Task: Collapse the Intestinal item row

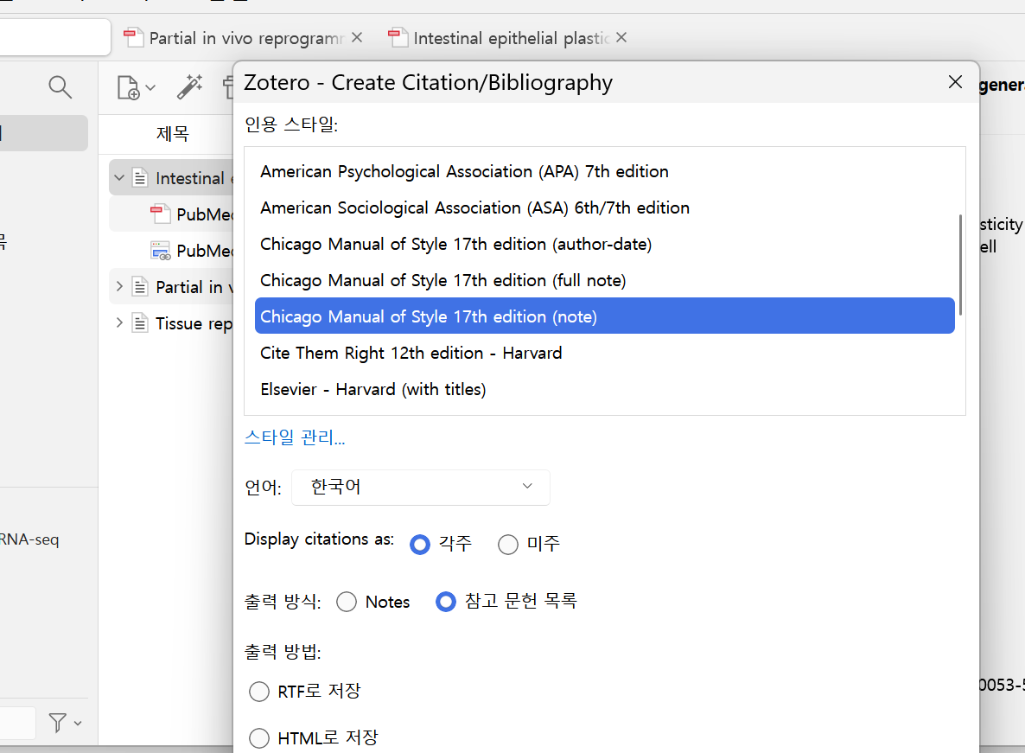Action: coord(119,178)
